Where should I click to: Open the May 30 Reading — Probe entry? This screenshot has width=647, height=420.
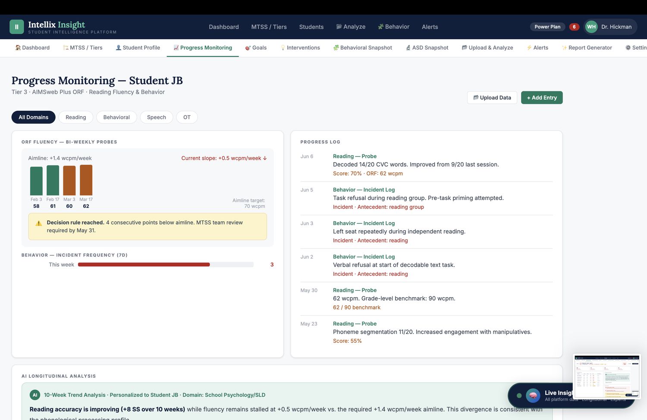(426, 299)
